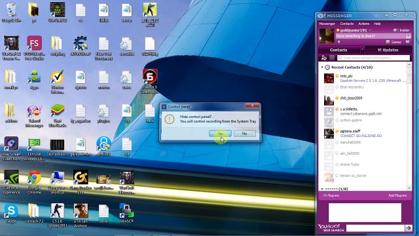This screenshot has height=236, width=419.
Task: Select the Cheat Engine gear desktop icon
Action: [81, 46]
